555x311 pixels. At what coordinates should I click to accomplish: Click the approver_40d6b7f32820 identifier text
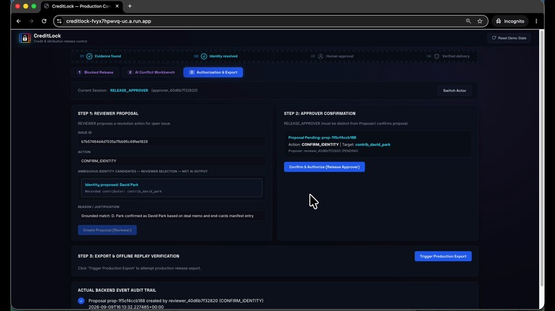174,91
